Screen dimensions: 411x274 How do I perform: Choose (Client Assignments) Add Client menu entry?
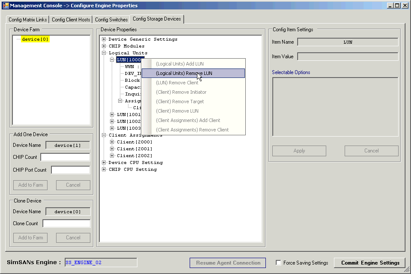(x=193, y=120)
